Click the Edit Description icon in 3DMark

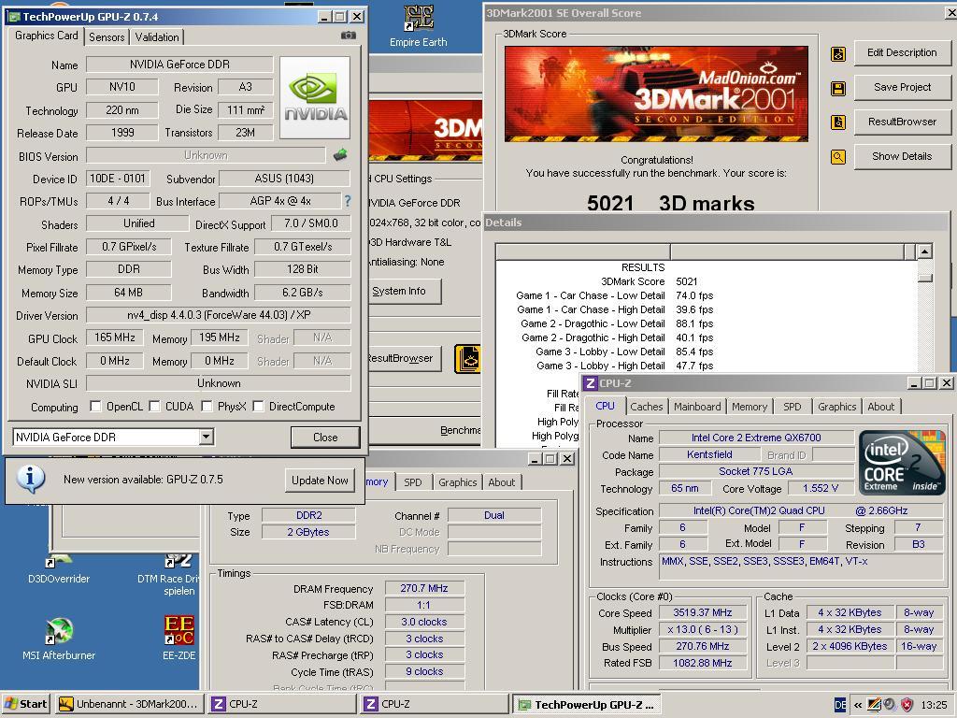838,53
